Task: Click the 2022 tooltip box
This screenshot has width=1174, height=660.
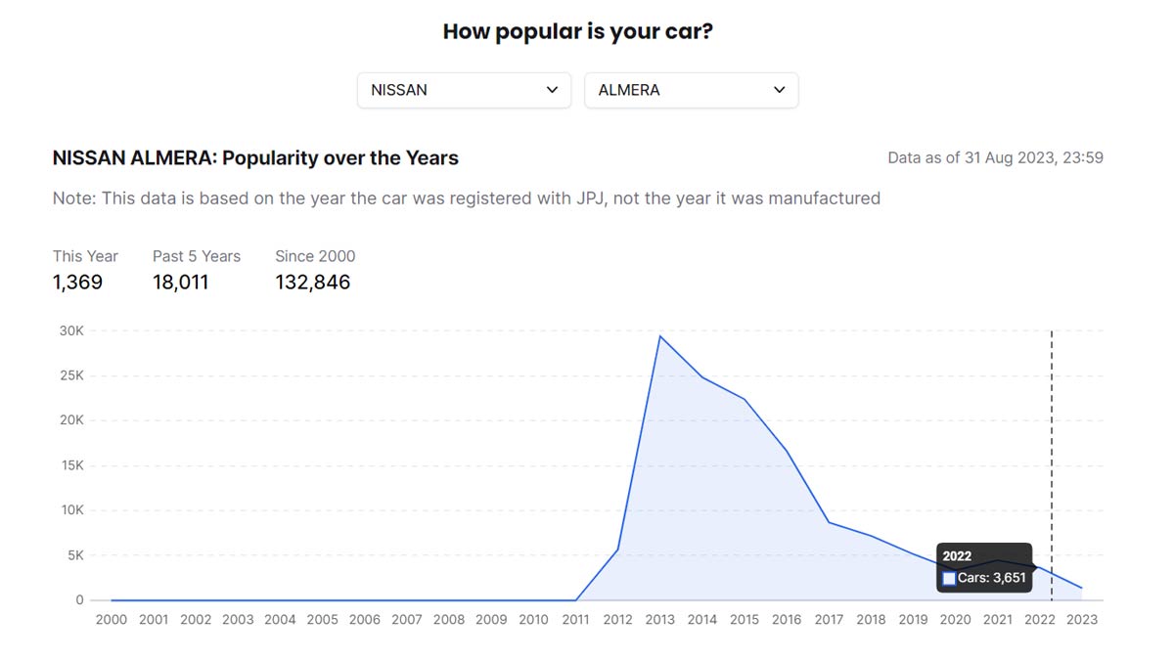Action: pyautogui.click(x=983, y=567)
